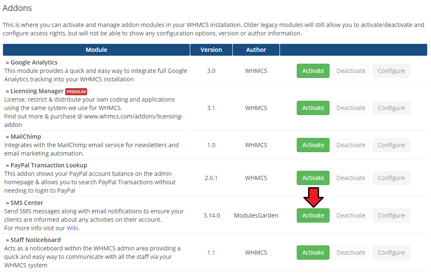Click the Author column header
Image resolution: width=431 pixels, height=277 pixels.
(256, 50)
